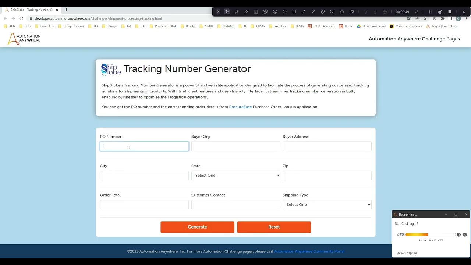Open the UiPath bookmark folder
Viewport: 471px width, 265px height.
pyautogui.click(x=257, y=26)
